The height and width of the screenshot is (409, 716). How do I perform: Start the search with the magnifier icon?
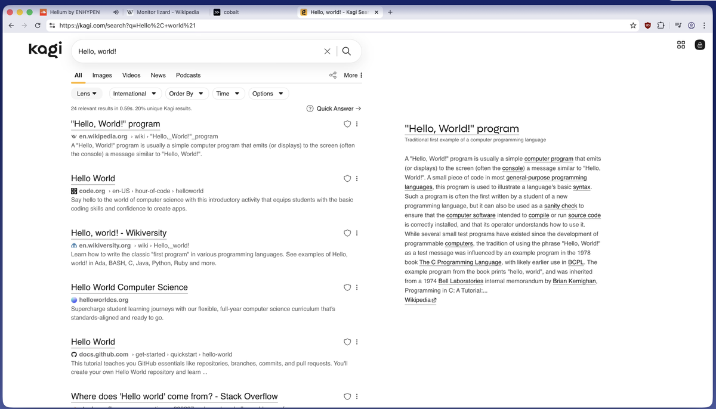[346, 51]
